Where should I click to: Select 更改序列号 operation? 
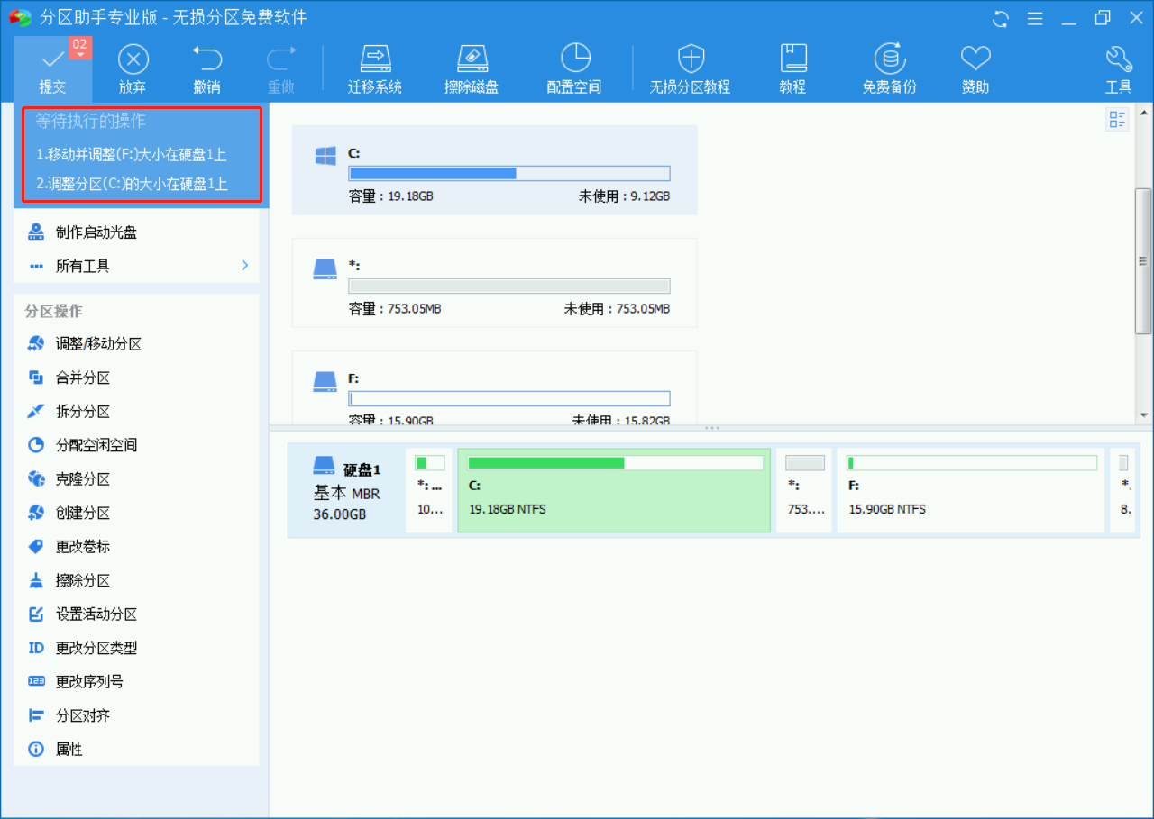pos(137,682)
